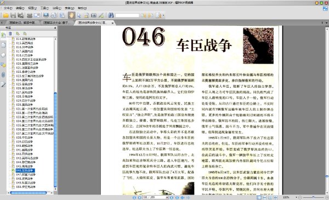Select bookmark 047.阿富汗战争
329x200 pixels.
pyautogui.click(x=26, y=175)
